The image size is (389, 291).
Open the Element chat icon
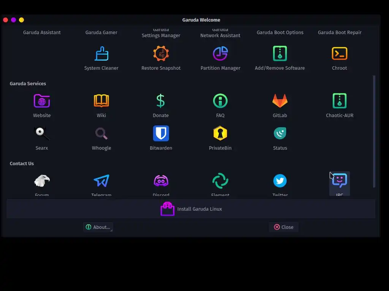pos(220,181)
